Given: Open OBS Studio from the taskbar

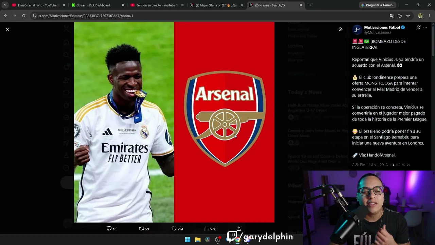Looking at the screenshot, I should 218,240.
